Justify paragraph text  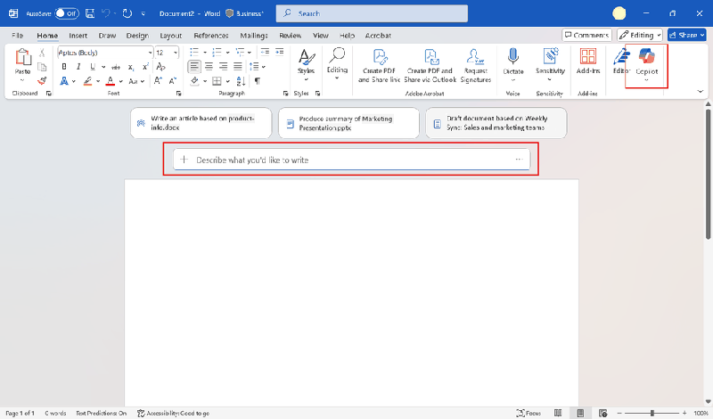pyautogui.click(x=238, y=67)
